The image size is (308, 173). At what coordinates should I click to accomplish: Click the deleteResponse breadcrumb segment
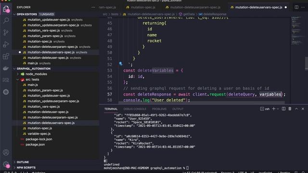(215, 14)
